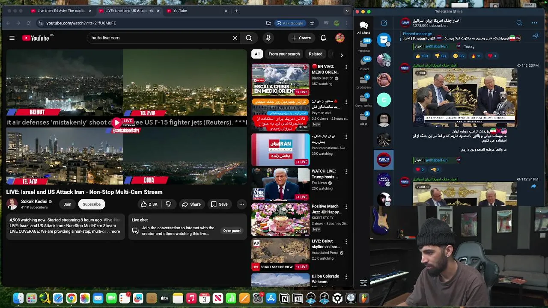Subscribe to Sokak Kedisi channel
The width and height of the screenshot is (548, 308).
[92, 204]
